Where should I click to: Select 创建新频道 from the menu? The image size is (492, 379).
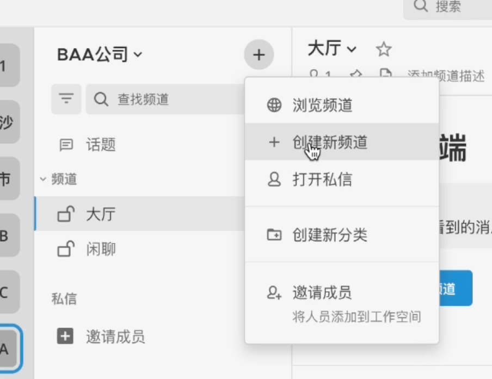coord(330,142)
